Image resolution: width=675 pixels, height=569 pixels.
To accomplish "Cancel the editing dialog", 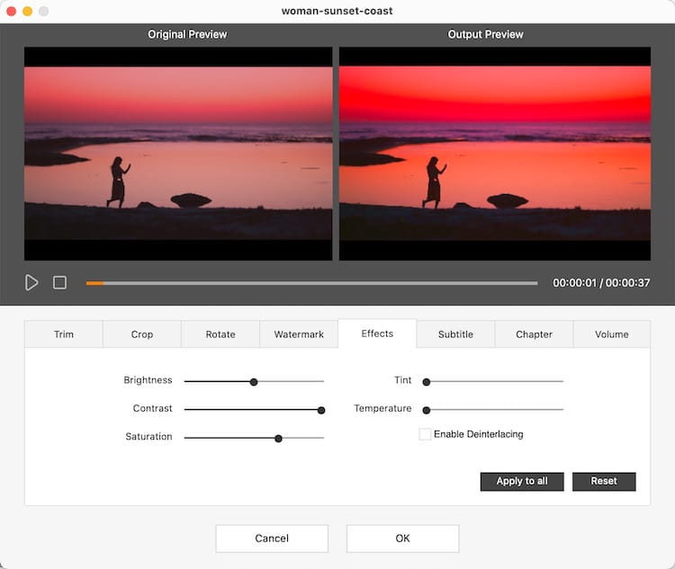I will [272, 538].
